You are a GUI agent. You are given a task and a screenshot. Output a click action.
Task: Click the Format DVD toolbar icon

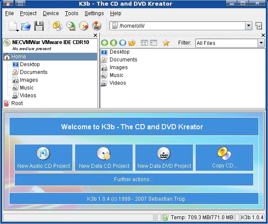97,26
